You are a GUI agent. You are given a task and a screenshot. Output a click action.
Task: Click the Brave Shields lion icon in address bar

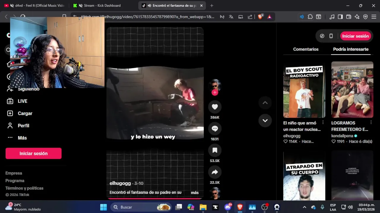[x=260, y=17]
